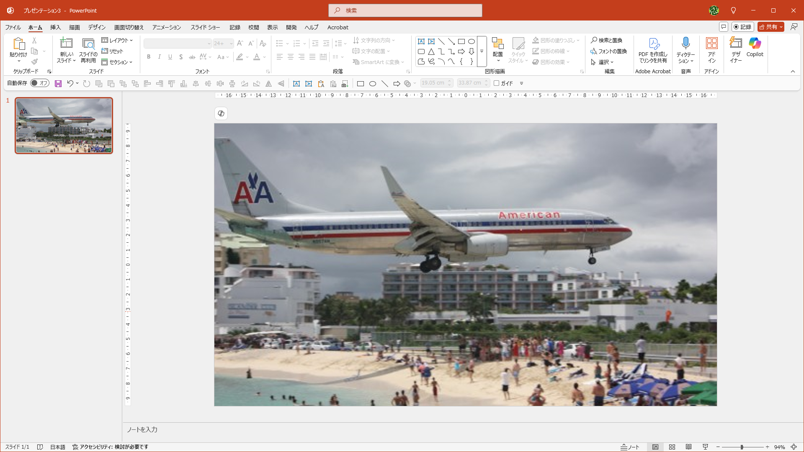Expand the Layout (レイアウト) dropdown
The width and height of the screenshot is (804, 452).
coord(117,40)
